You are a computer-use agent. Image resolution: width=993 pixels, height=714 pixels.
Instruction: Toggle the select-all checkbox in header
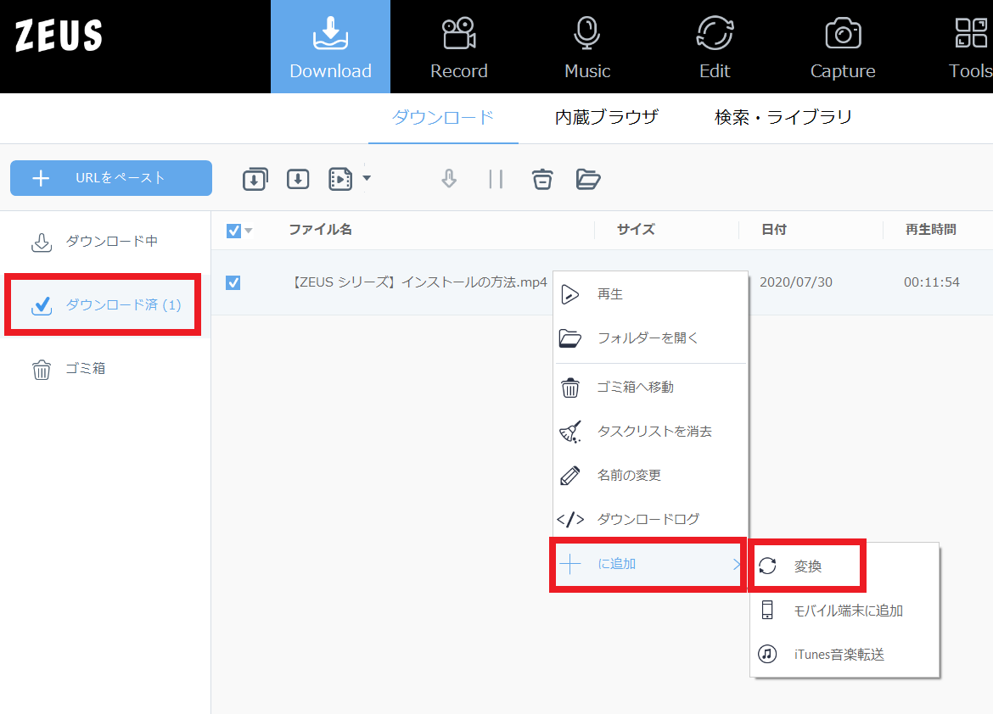tap(233, 231)
